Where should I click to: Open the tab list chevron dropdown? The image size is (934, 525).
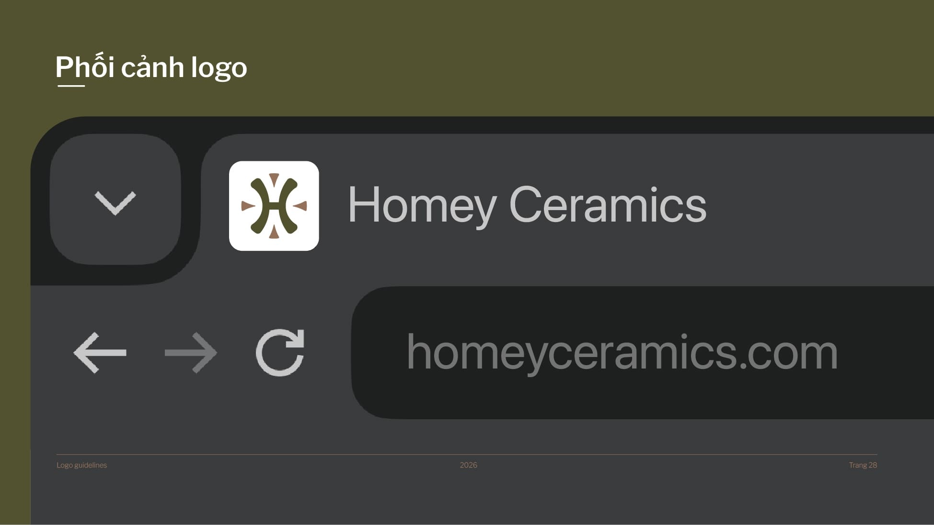[115, 201]
